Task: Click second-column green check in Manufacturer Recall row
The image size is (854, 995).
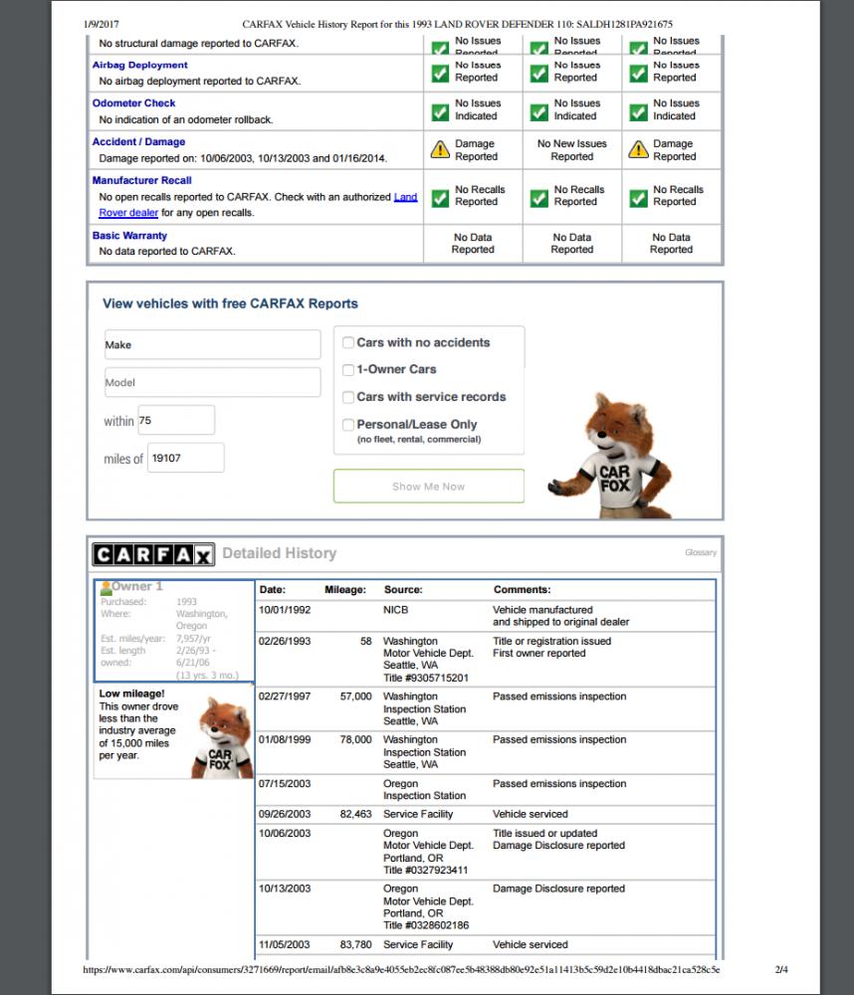Action: 539,199
